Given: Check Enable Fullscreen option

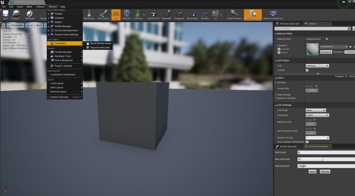Looking at the screenshot, I should (x=48, y=97).
